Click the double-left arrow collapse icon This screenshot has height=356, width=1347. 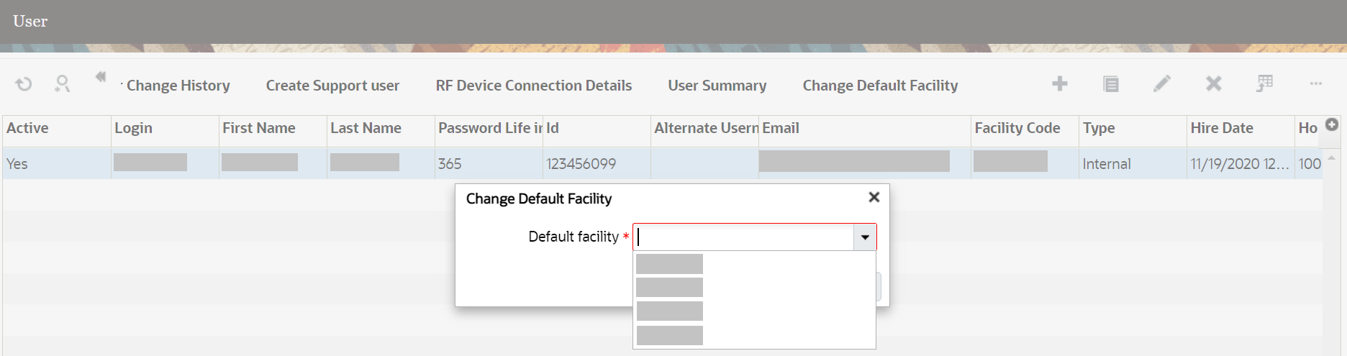click(101, 77)
